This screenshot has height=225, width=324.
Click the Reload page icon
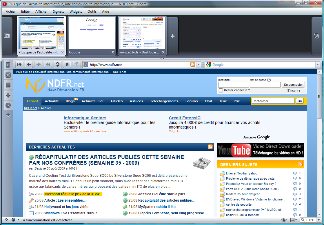[57, 64]
